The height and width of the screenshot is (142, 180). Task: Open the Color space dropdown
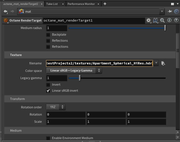(x=74, y=70)
